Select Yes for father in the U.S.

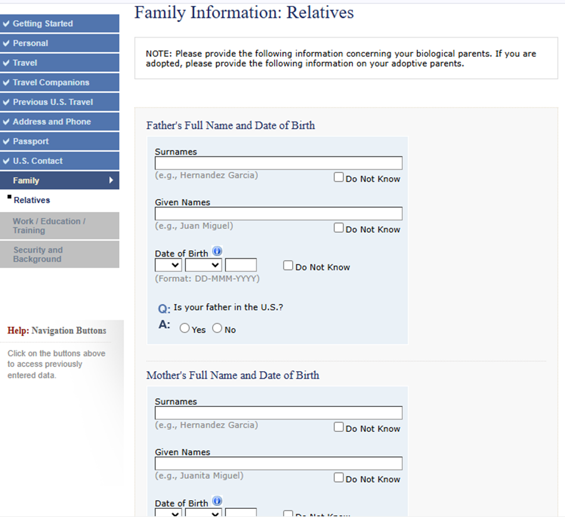185,328
